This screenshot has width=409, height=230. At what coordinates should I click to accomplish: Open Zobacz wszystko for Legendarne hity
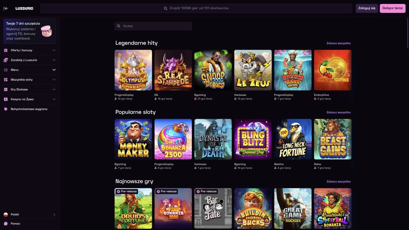click(x=339, y=43)
